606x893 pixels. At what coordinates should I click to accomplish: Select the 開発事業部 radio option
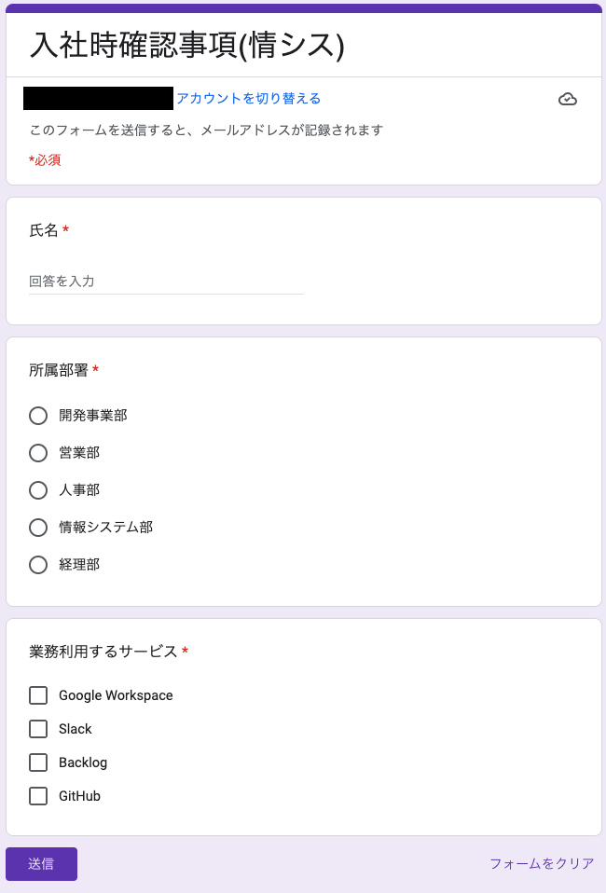[38, 416]
